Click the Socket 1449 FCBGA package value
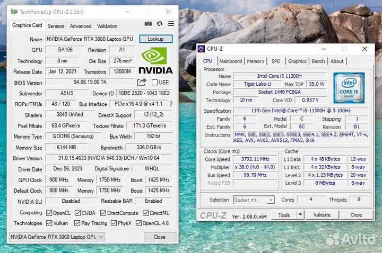 [280, 92]
